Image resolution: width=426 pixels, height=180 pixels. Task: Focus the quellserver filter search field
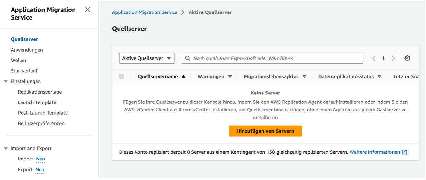tap(272, 58)
